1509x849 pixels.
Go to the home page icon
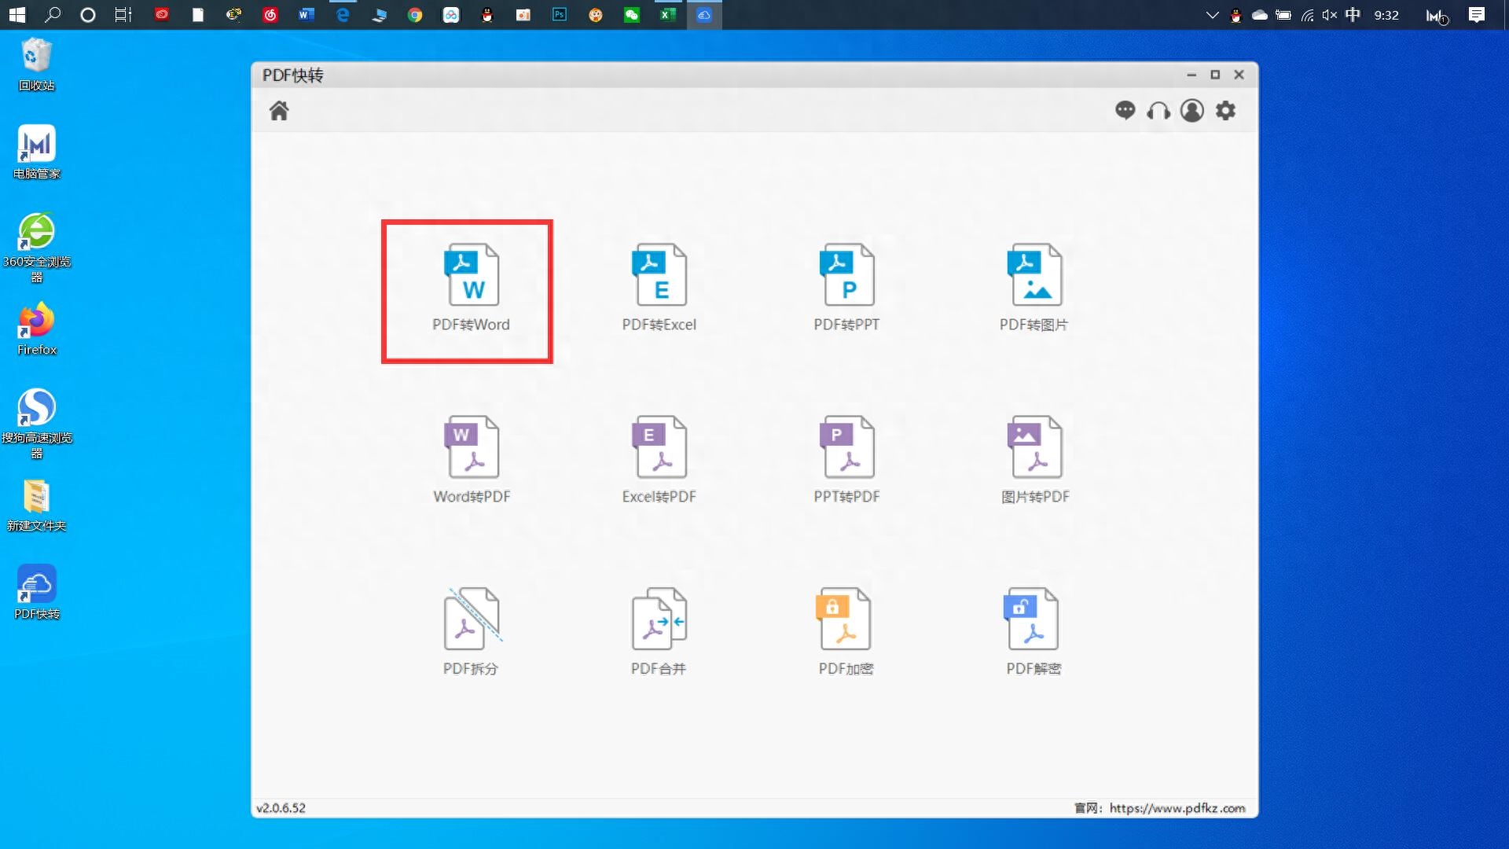click(x=279, y=111)
